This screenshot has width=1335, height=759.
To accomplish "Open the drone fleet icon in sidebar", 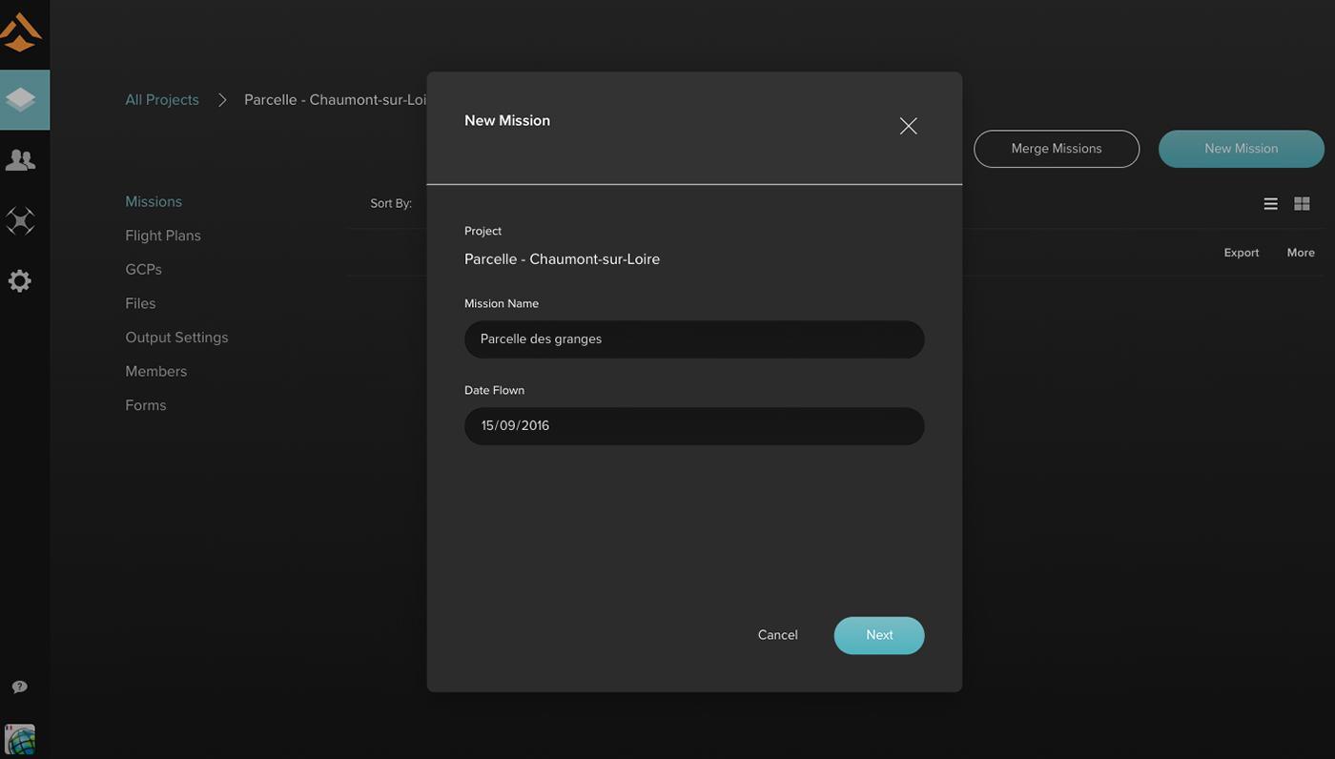I will coord(20,221).
